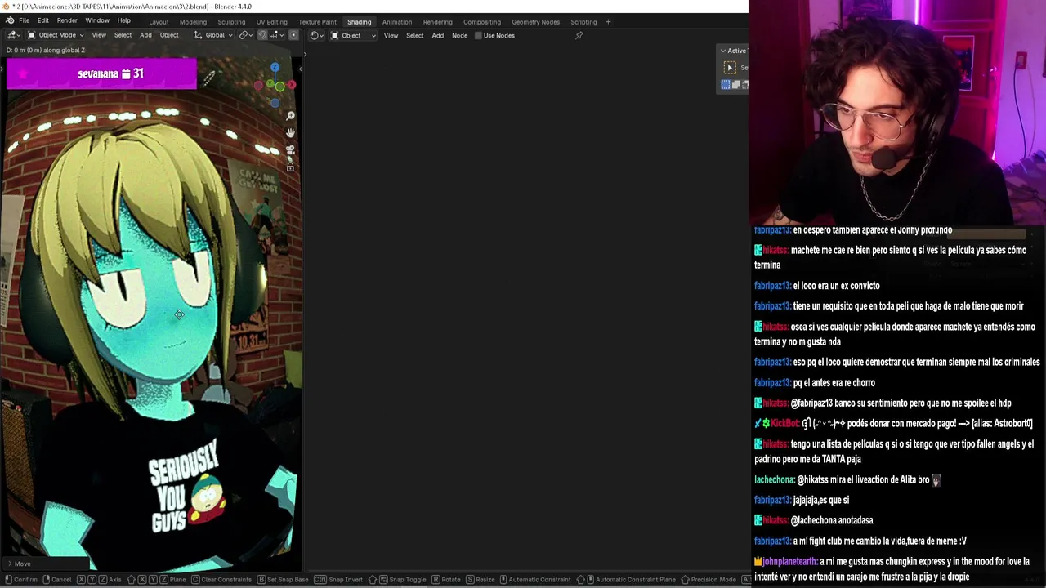Image resolution: width=1046 pixels, height=588 pixels.
Task: Switch to the Animation workspace tab
Action: (x=397, y=22)
